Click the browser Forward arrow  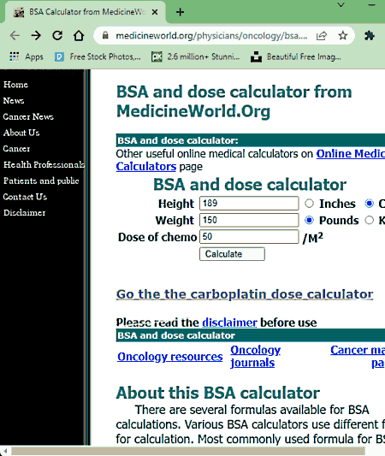(x=36, y=36)
